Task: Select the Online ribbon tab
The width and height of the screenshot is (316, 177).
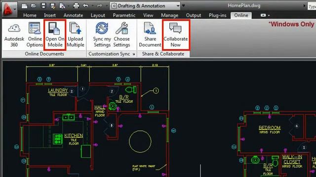Action: tap(241, 15)
